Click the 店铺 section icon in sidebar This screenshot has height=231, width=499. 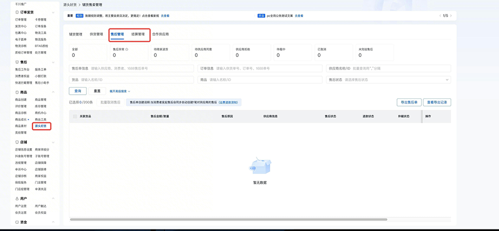tap(17, 142)
